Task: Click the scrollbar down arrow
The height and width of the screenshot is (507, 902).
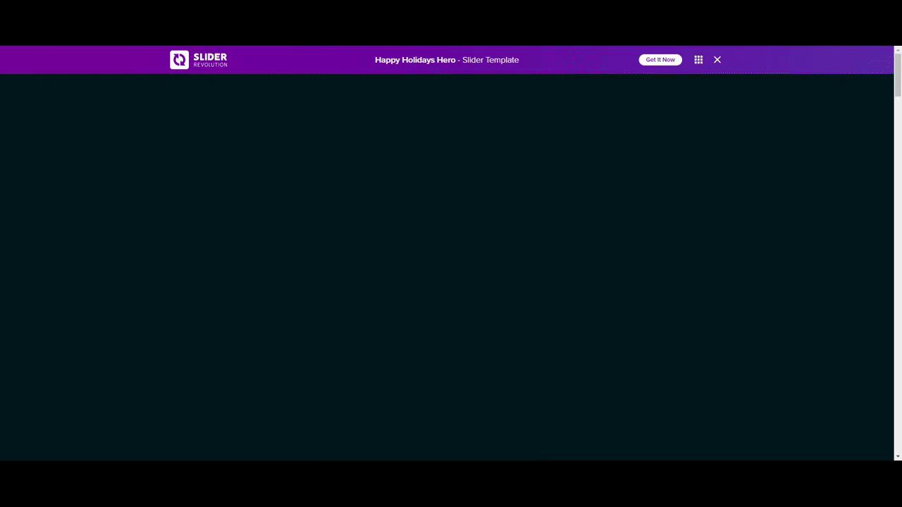Action: pos(898,457)
